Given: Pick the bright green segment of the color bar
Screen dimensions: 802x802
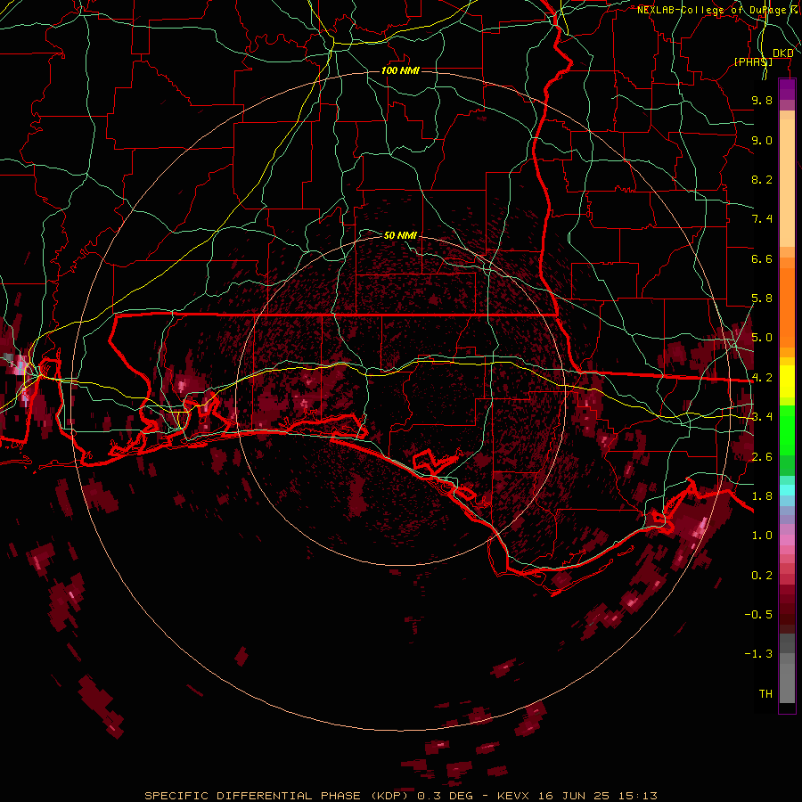Looking at the screenshot, I should click(787, 430).
